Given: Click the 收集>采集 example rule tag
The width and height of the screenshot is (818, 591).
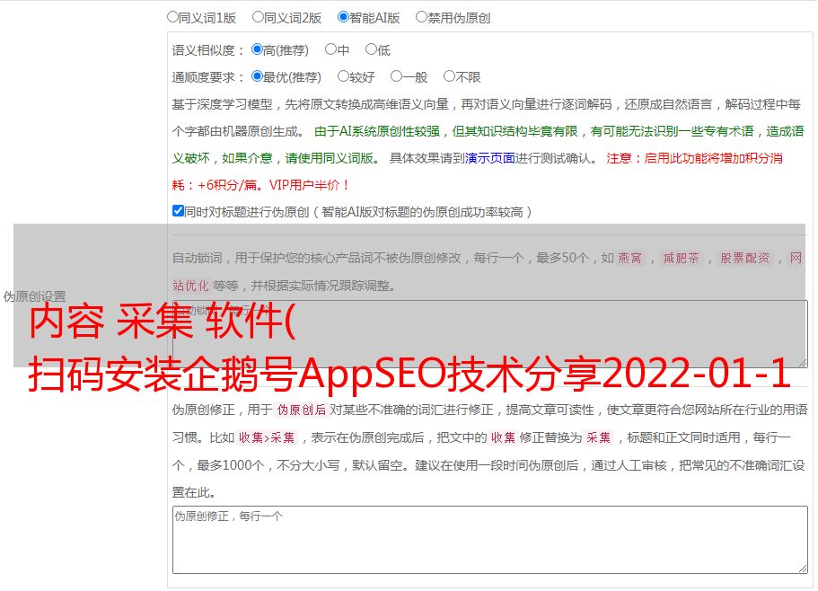Looking at the screenshot, I should (x=268, y=438).
